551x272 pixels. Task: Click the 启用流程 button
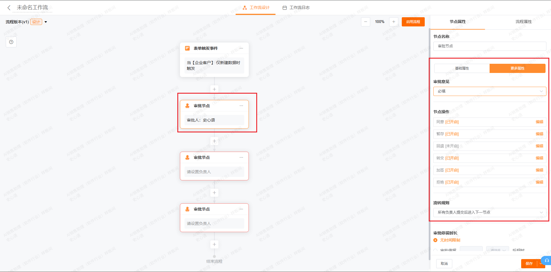(x=413, y=22)
